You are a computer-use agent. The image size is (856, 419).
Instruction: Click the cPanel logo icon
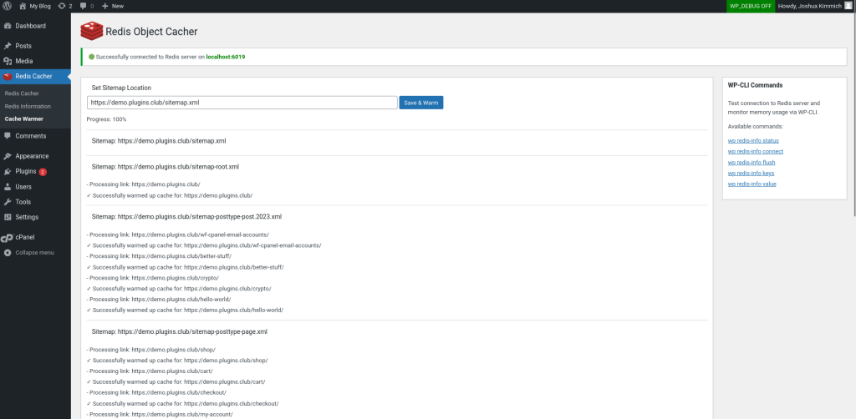pyautogui.click(x=7, y=238)
